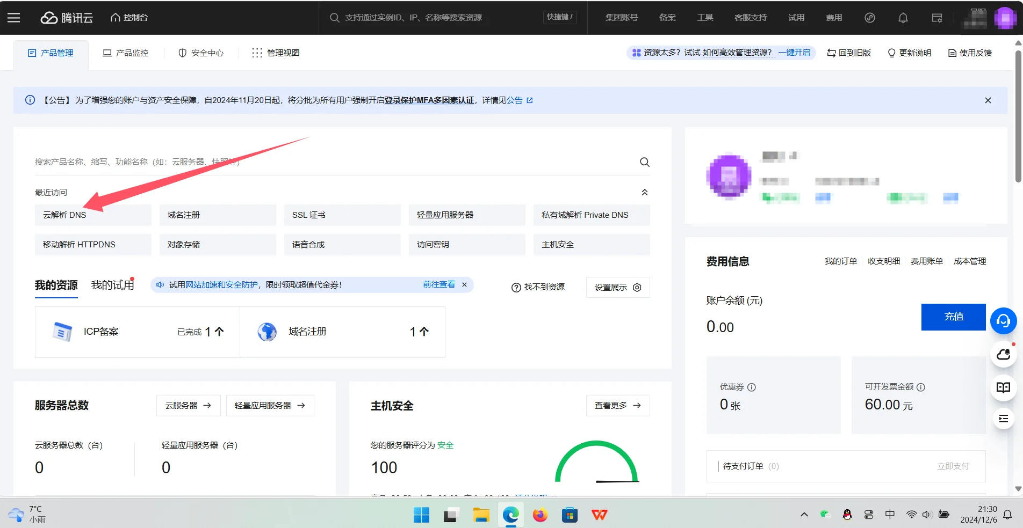This screenshot has height=528, width=1023.
Task: Click info icon beside 优惠券
Action: (752, 387)
